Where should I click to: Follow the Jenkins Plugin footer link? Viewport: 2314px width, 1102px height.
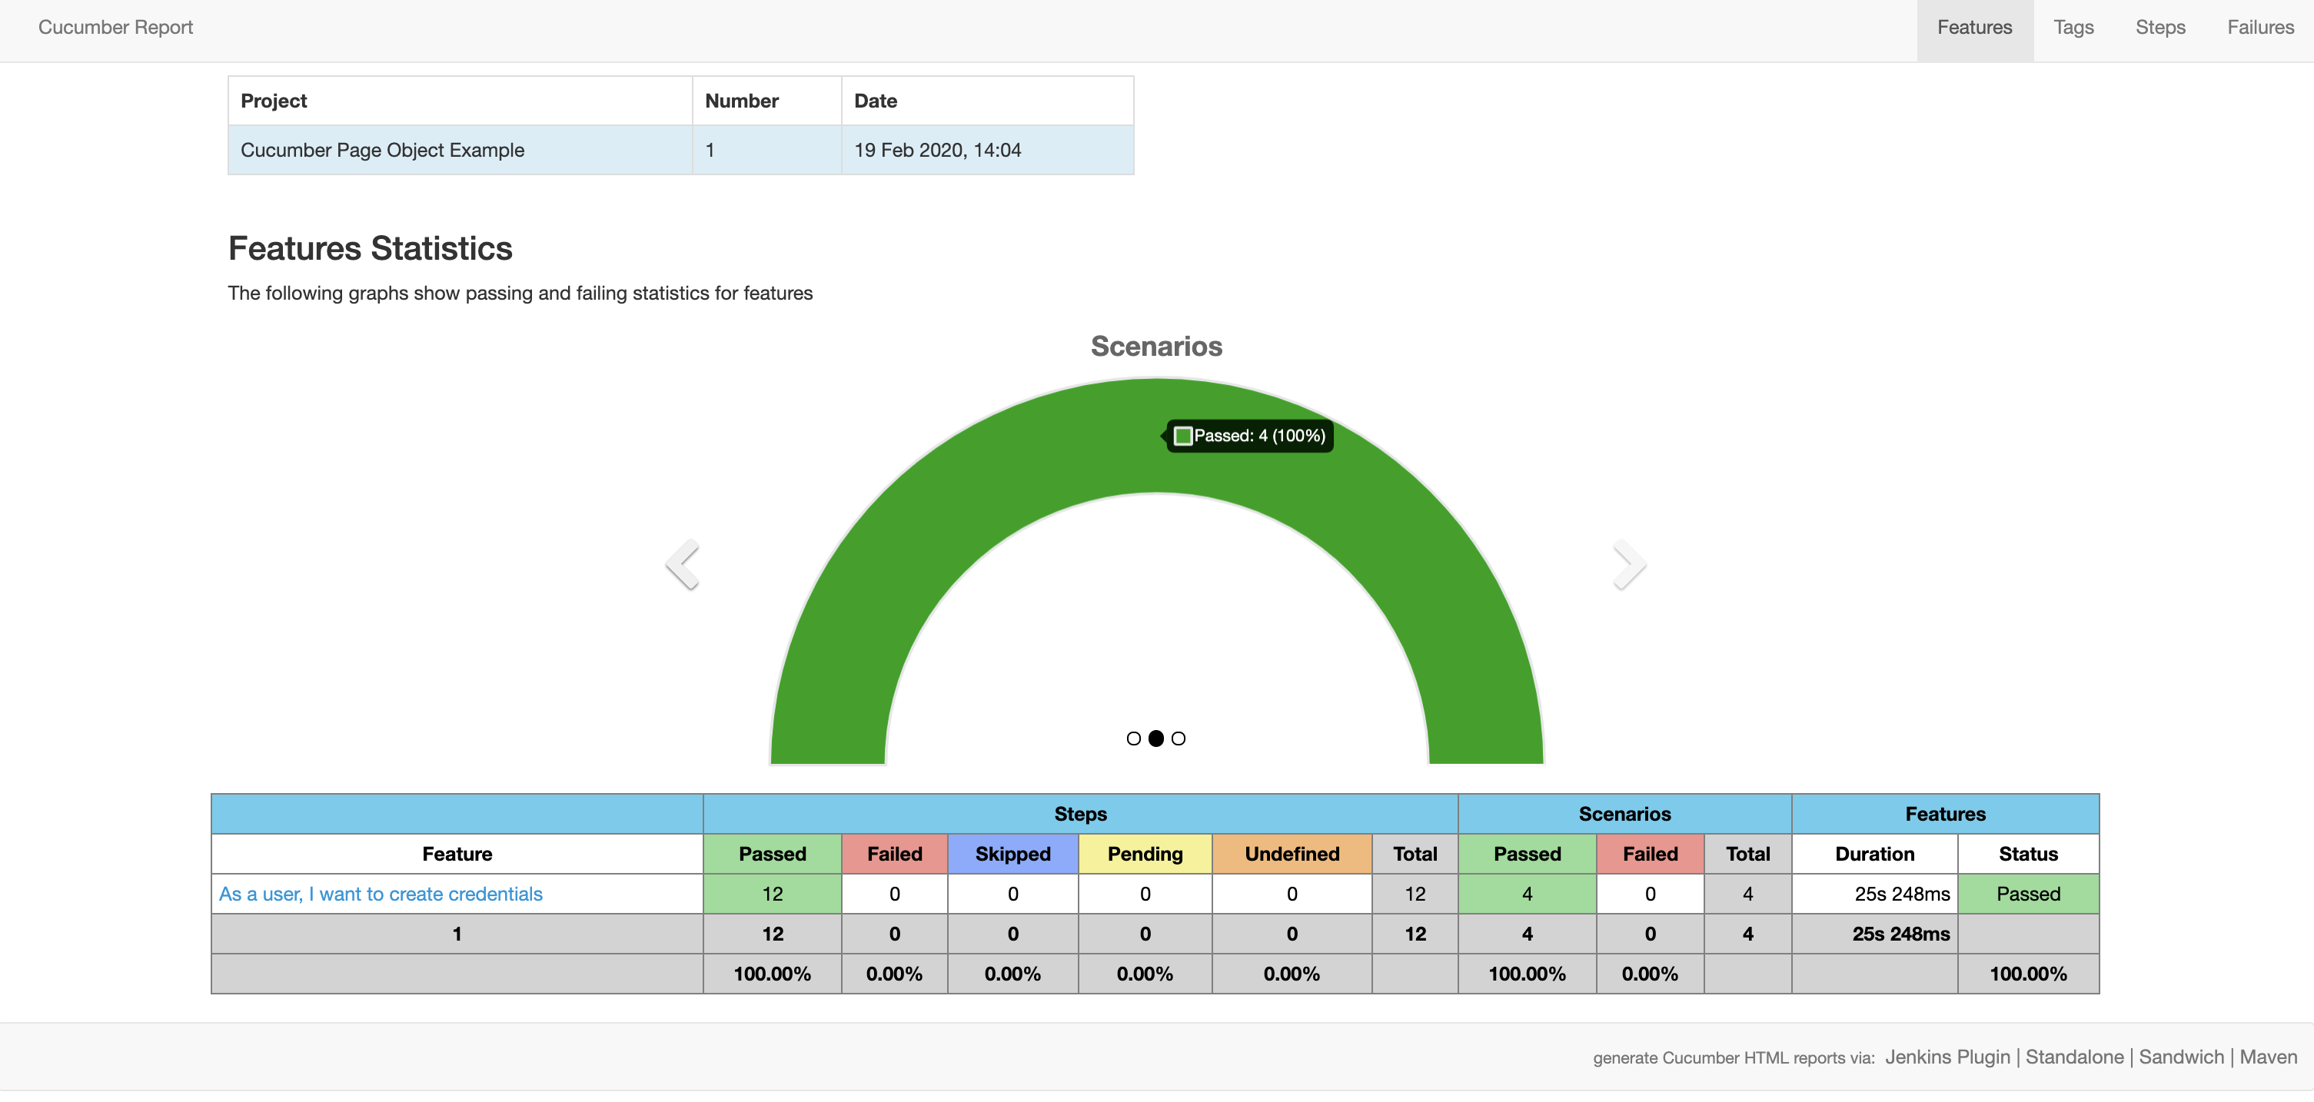tap(1947, 1057)
